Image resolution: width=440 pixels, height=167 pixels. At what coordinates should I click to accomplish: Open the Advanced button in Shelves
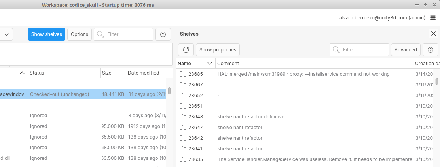pos(406,50)
